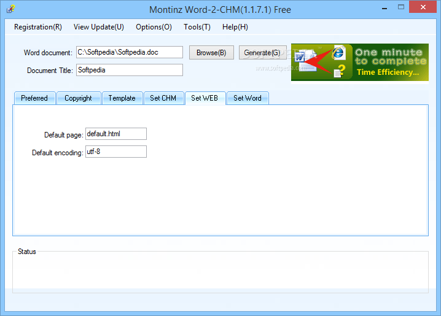This screenshot has height=316, width=441.
Task: Minimize the Montinz Word-2-CHM window
Action: coord(384,7)
